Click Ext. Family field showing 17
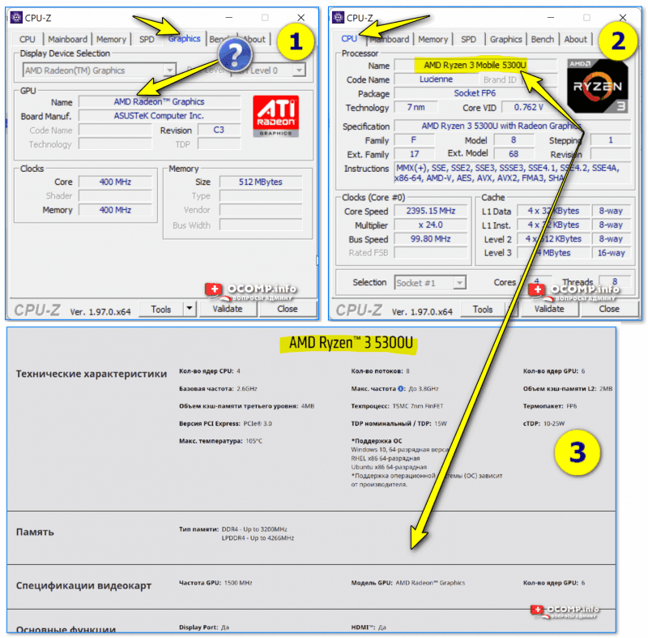 414,154
